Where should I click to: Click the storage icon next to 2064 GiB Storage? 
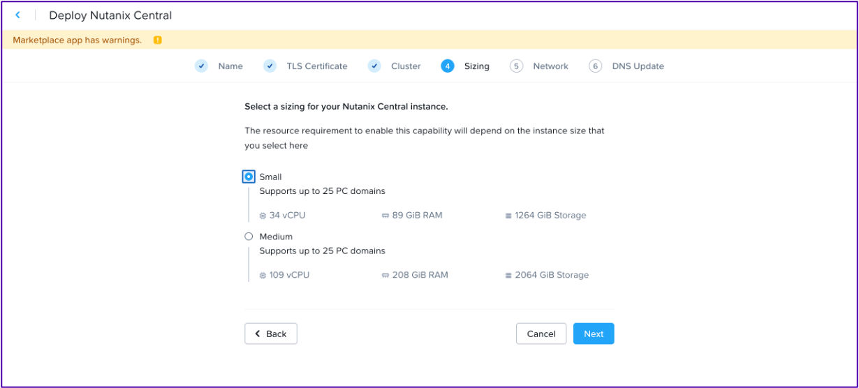click(x=508, y=276)
